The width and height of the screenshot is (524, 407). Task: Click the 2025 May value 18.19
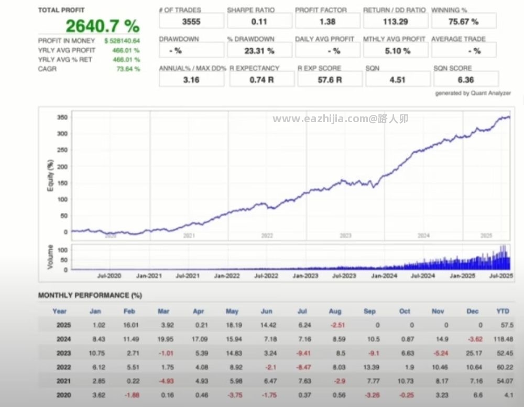[x=234, y=325]
